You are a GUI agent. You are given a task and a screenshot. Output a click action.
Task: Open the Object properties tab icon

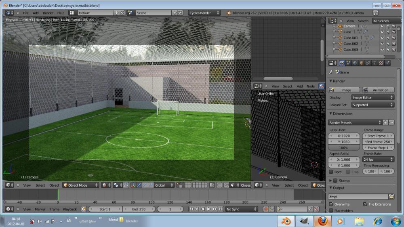point(362,63)
